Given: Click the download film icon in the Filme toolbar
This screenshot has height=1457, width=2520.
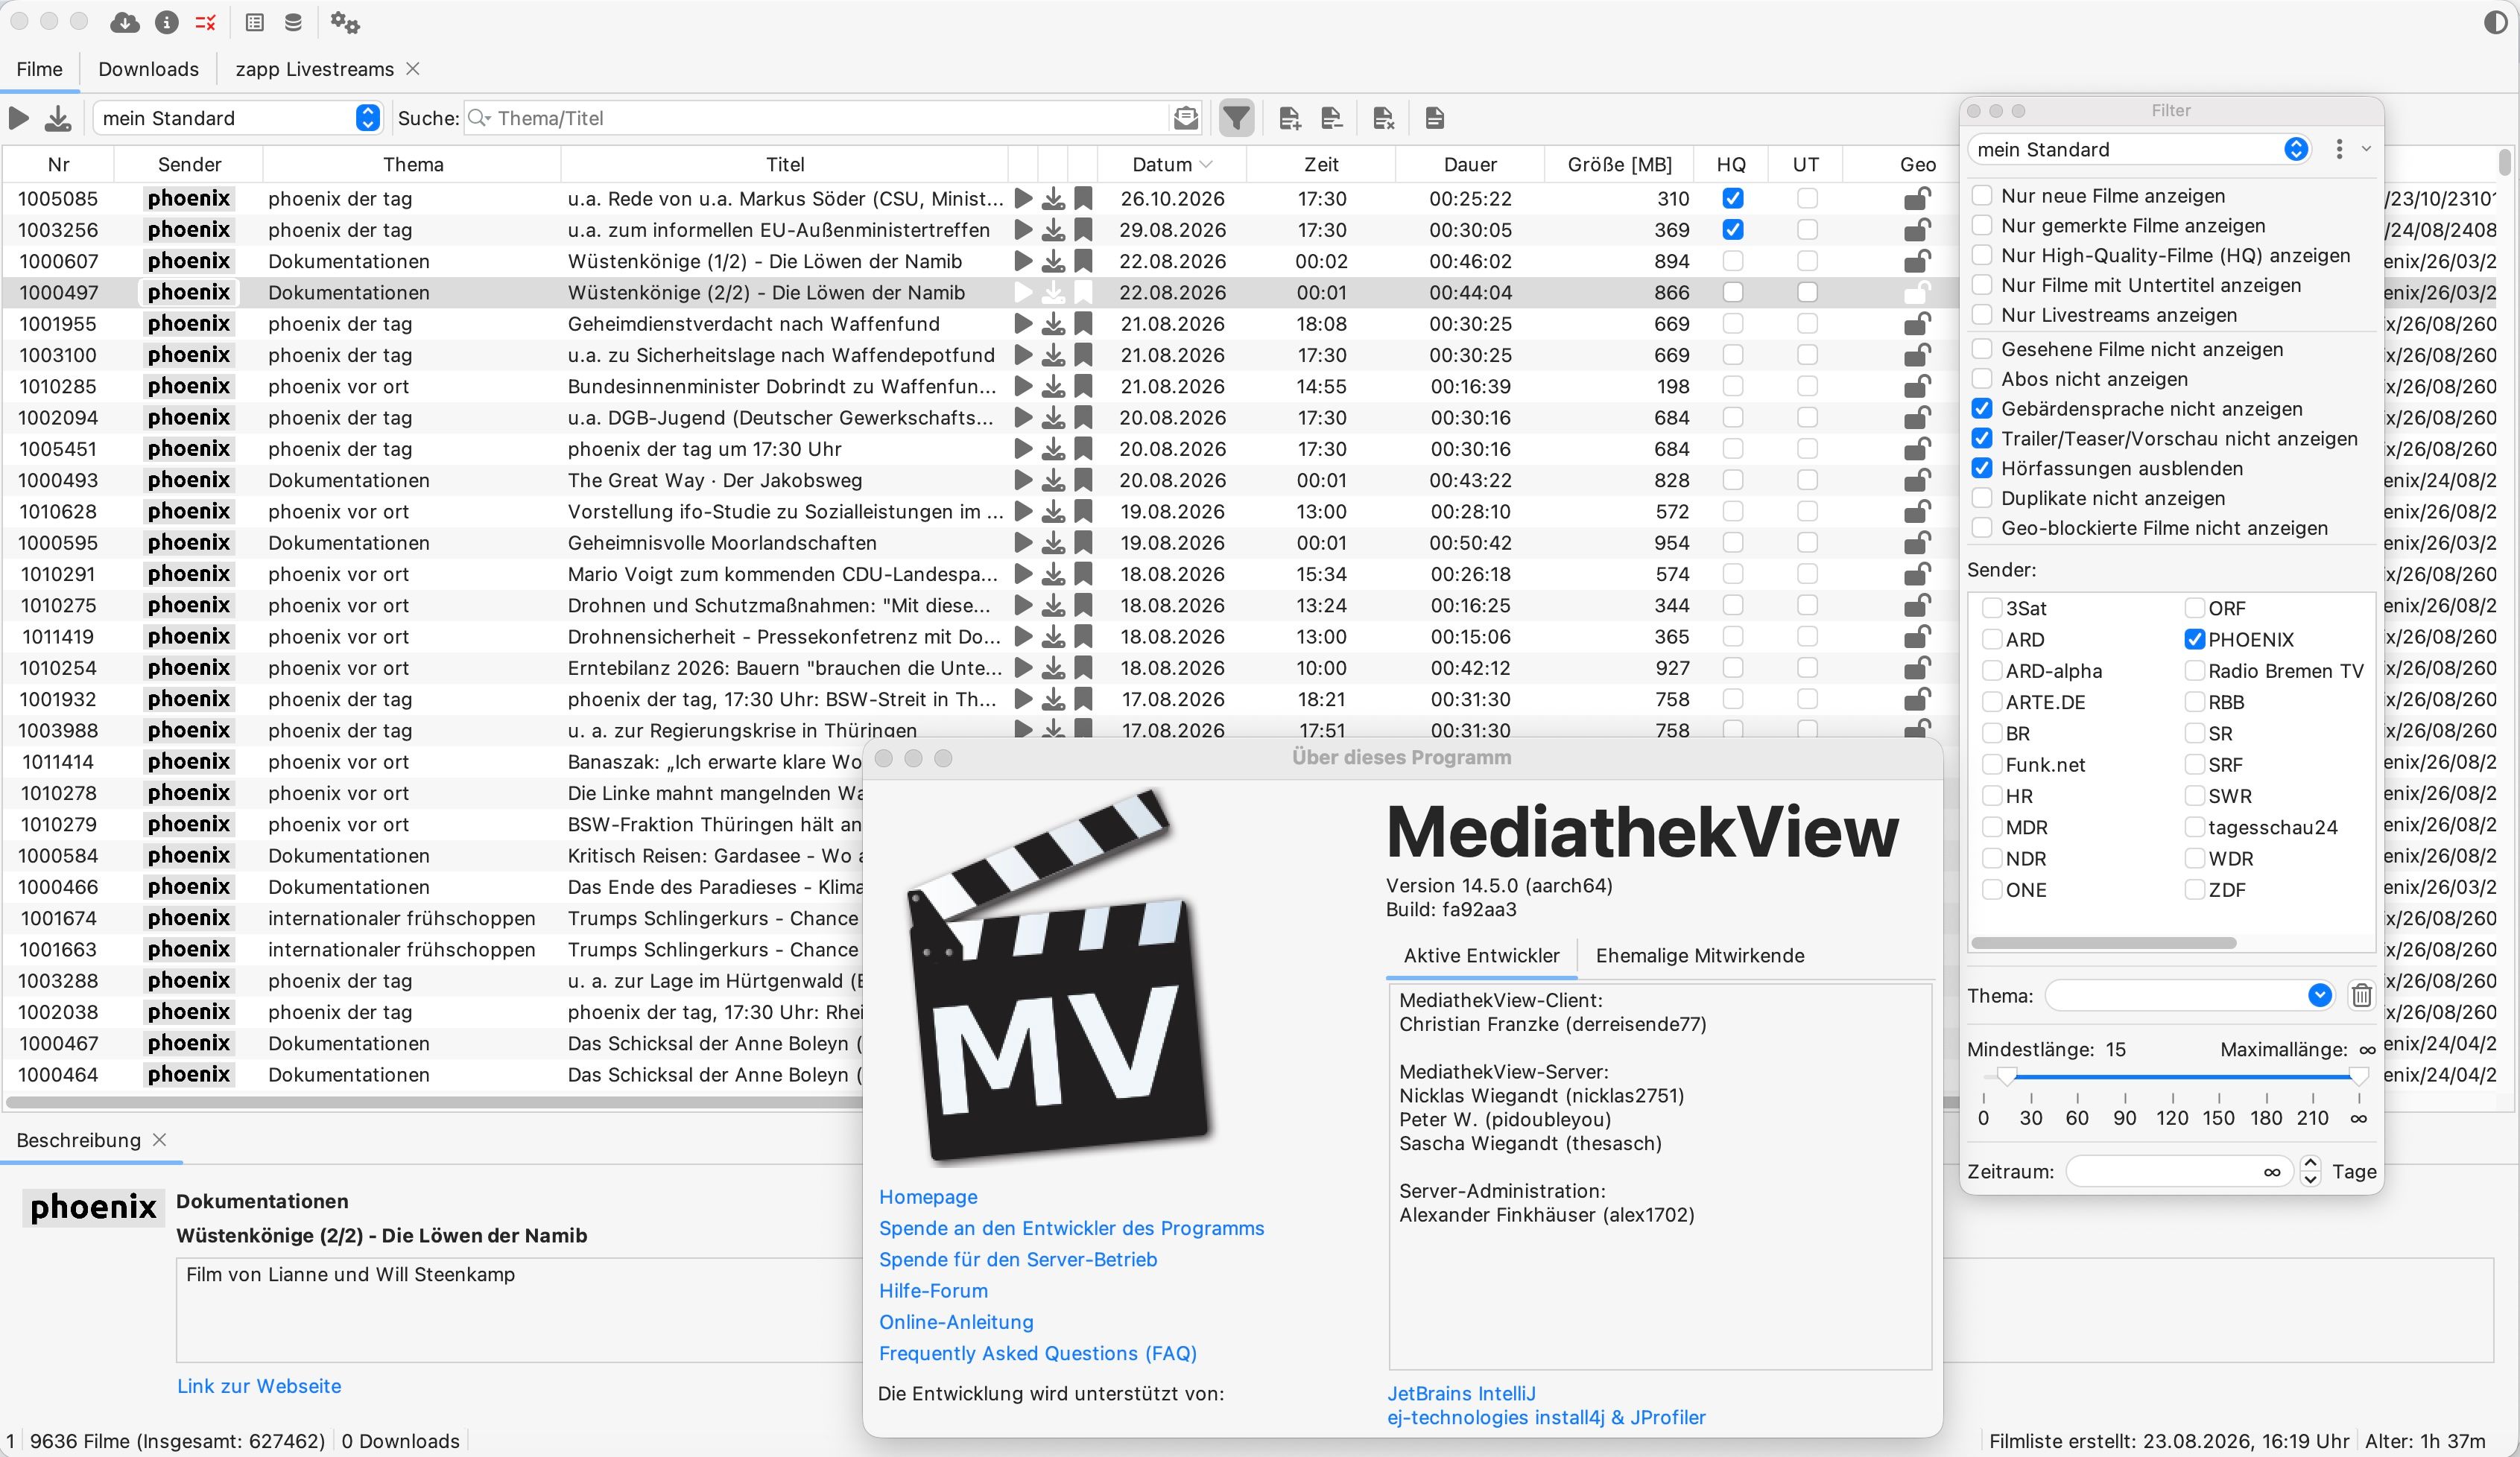Looking at the screenshot, I should (58, 118).
